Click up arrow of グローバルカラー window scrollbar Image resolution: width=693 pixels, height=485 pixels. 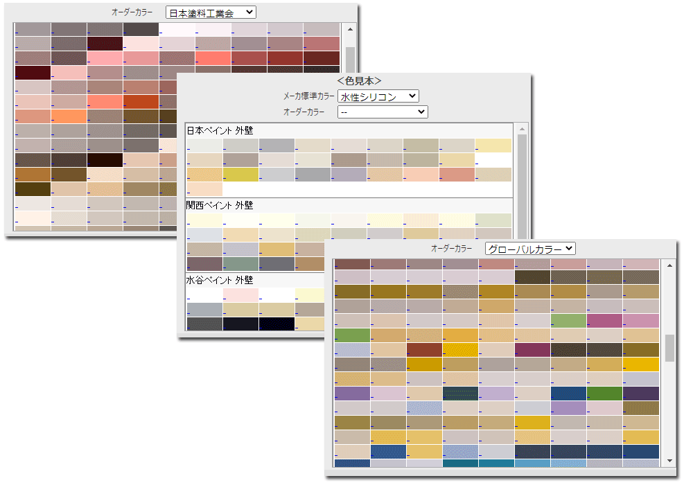(x=669, y=265)
